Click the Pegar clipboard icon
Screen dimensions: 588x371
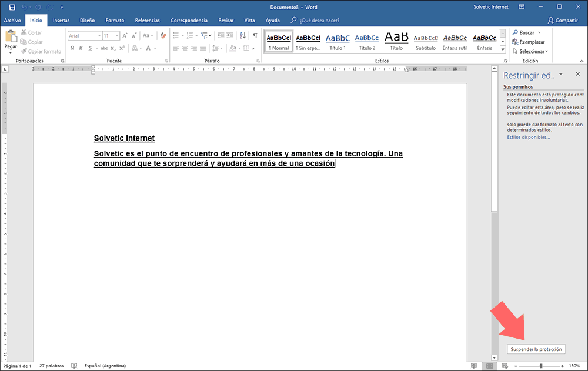(x=11, y=37)
